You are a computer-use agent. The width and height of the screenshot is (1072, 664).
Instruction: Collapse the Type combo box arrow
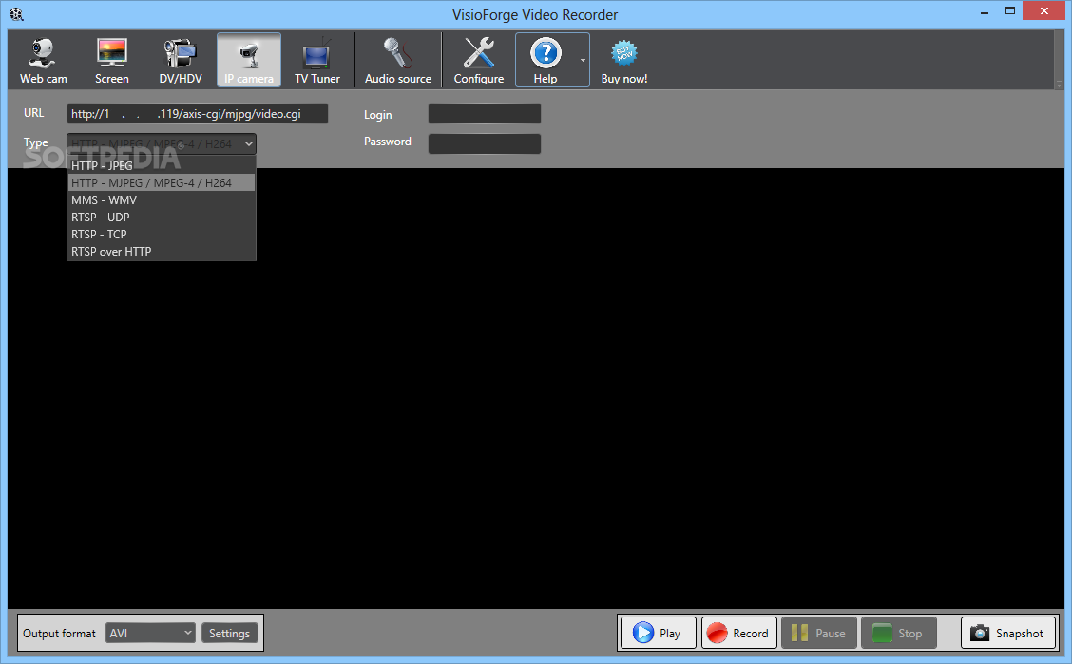coord(249,143)
